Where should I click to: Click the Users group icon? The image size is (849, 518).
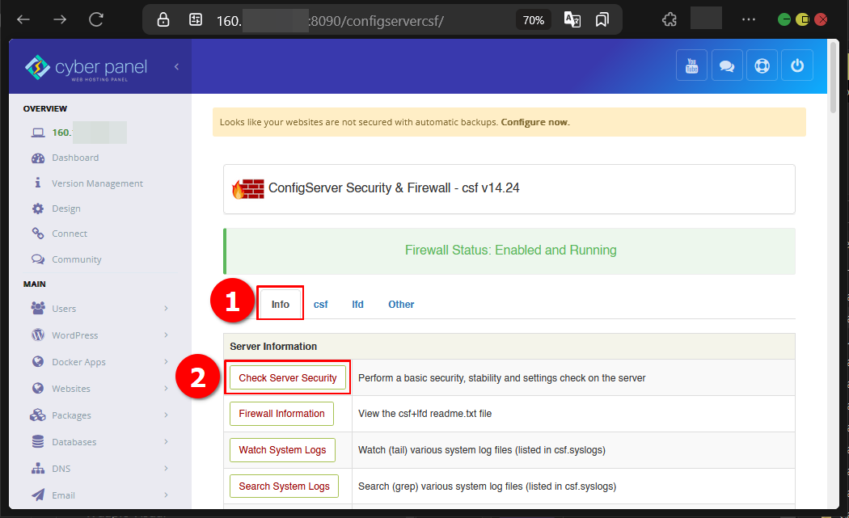tap(38, 308)
